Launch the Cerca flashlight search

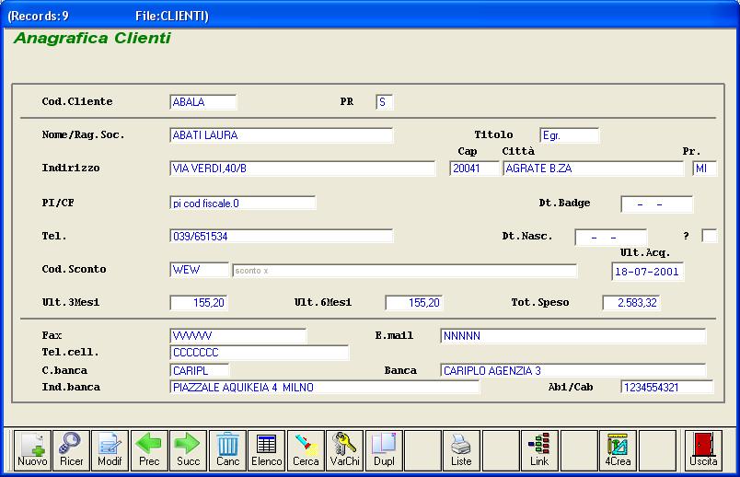point(306,450)
